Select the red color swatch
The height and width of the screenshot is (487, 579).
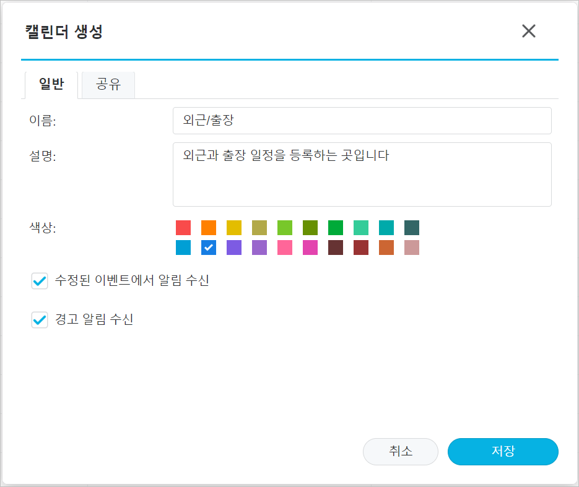coord(183,228)
